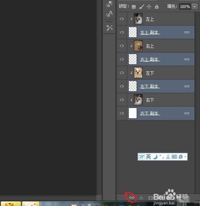
Task: Click the link icon on 左下 副本 row
Action: point(187,86)
